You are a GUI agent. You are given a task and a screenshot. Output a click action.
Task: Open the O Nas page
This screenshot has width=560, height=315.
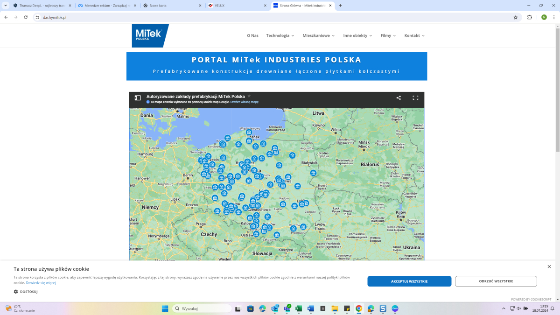click(x=252, y=35)
